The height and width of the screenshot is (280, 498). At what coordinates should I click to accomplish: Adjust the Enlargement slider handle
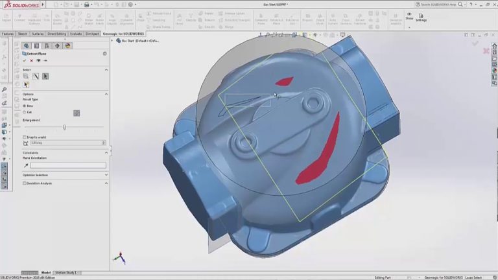point(64,127)
